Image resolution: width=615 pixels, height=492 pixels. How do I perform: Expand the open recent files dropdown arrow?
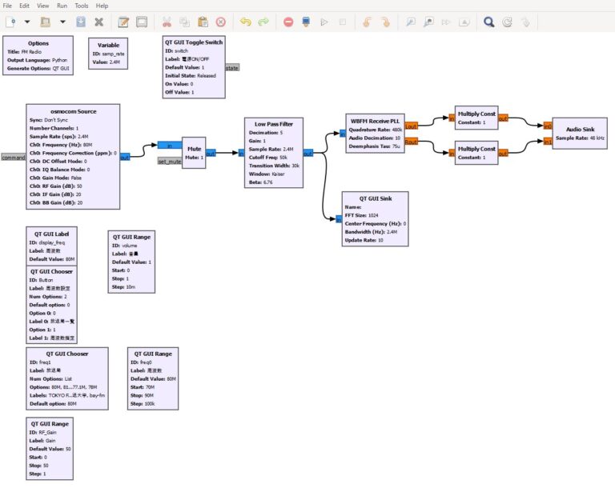point(62,22)
